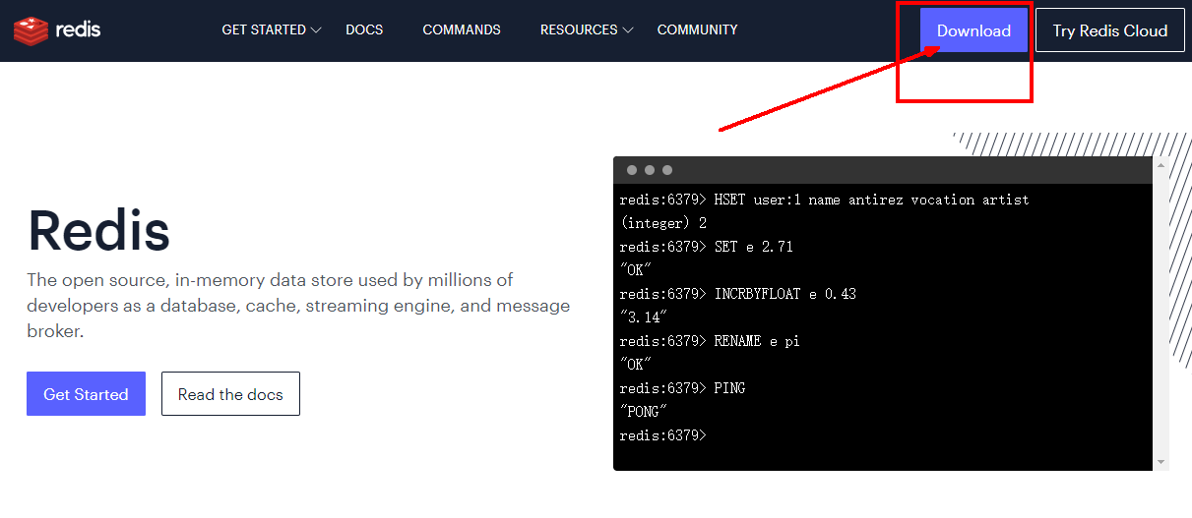Click the PING command line
The width and height of the screenshot is (1192, 518).
[x=682, y=388]
